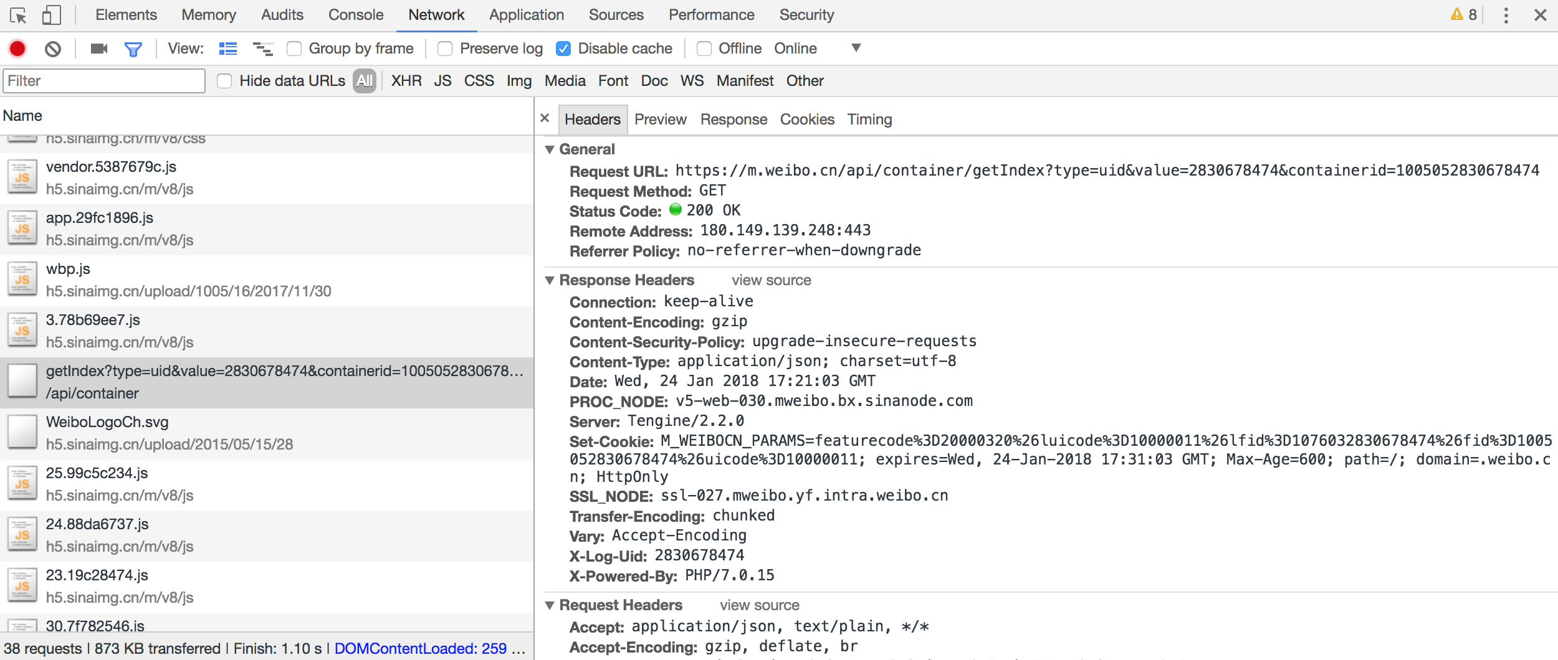Show overview waterfall view icon
The height and width of the screenshot is (660, 1558).
(x=263, y=49)
